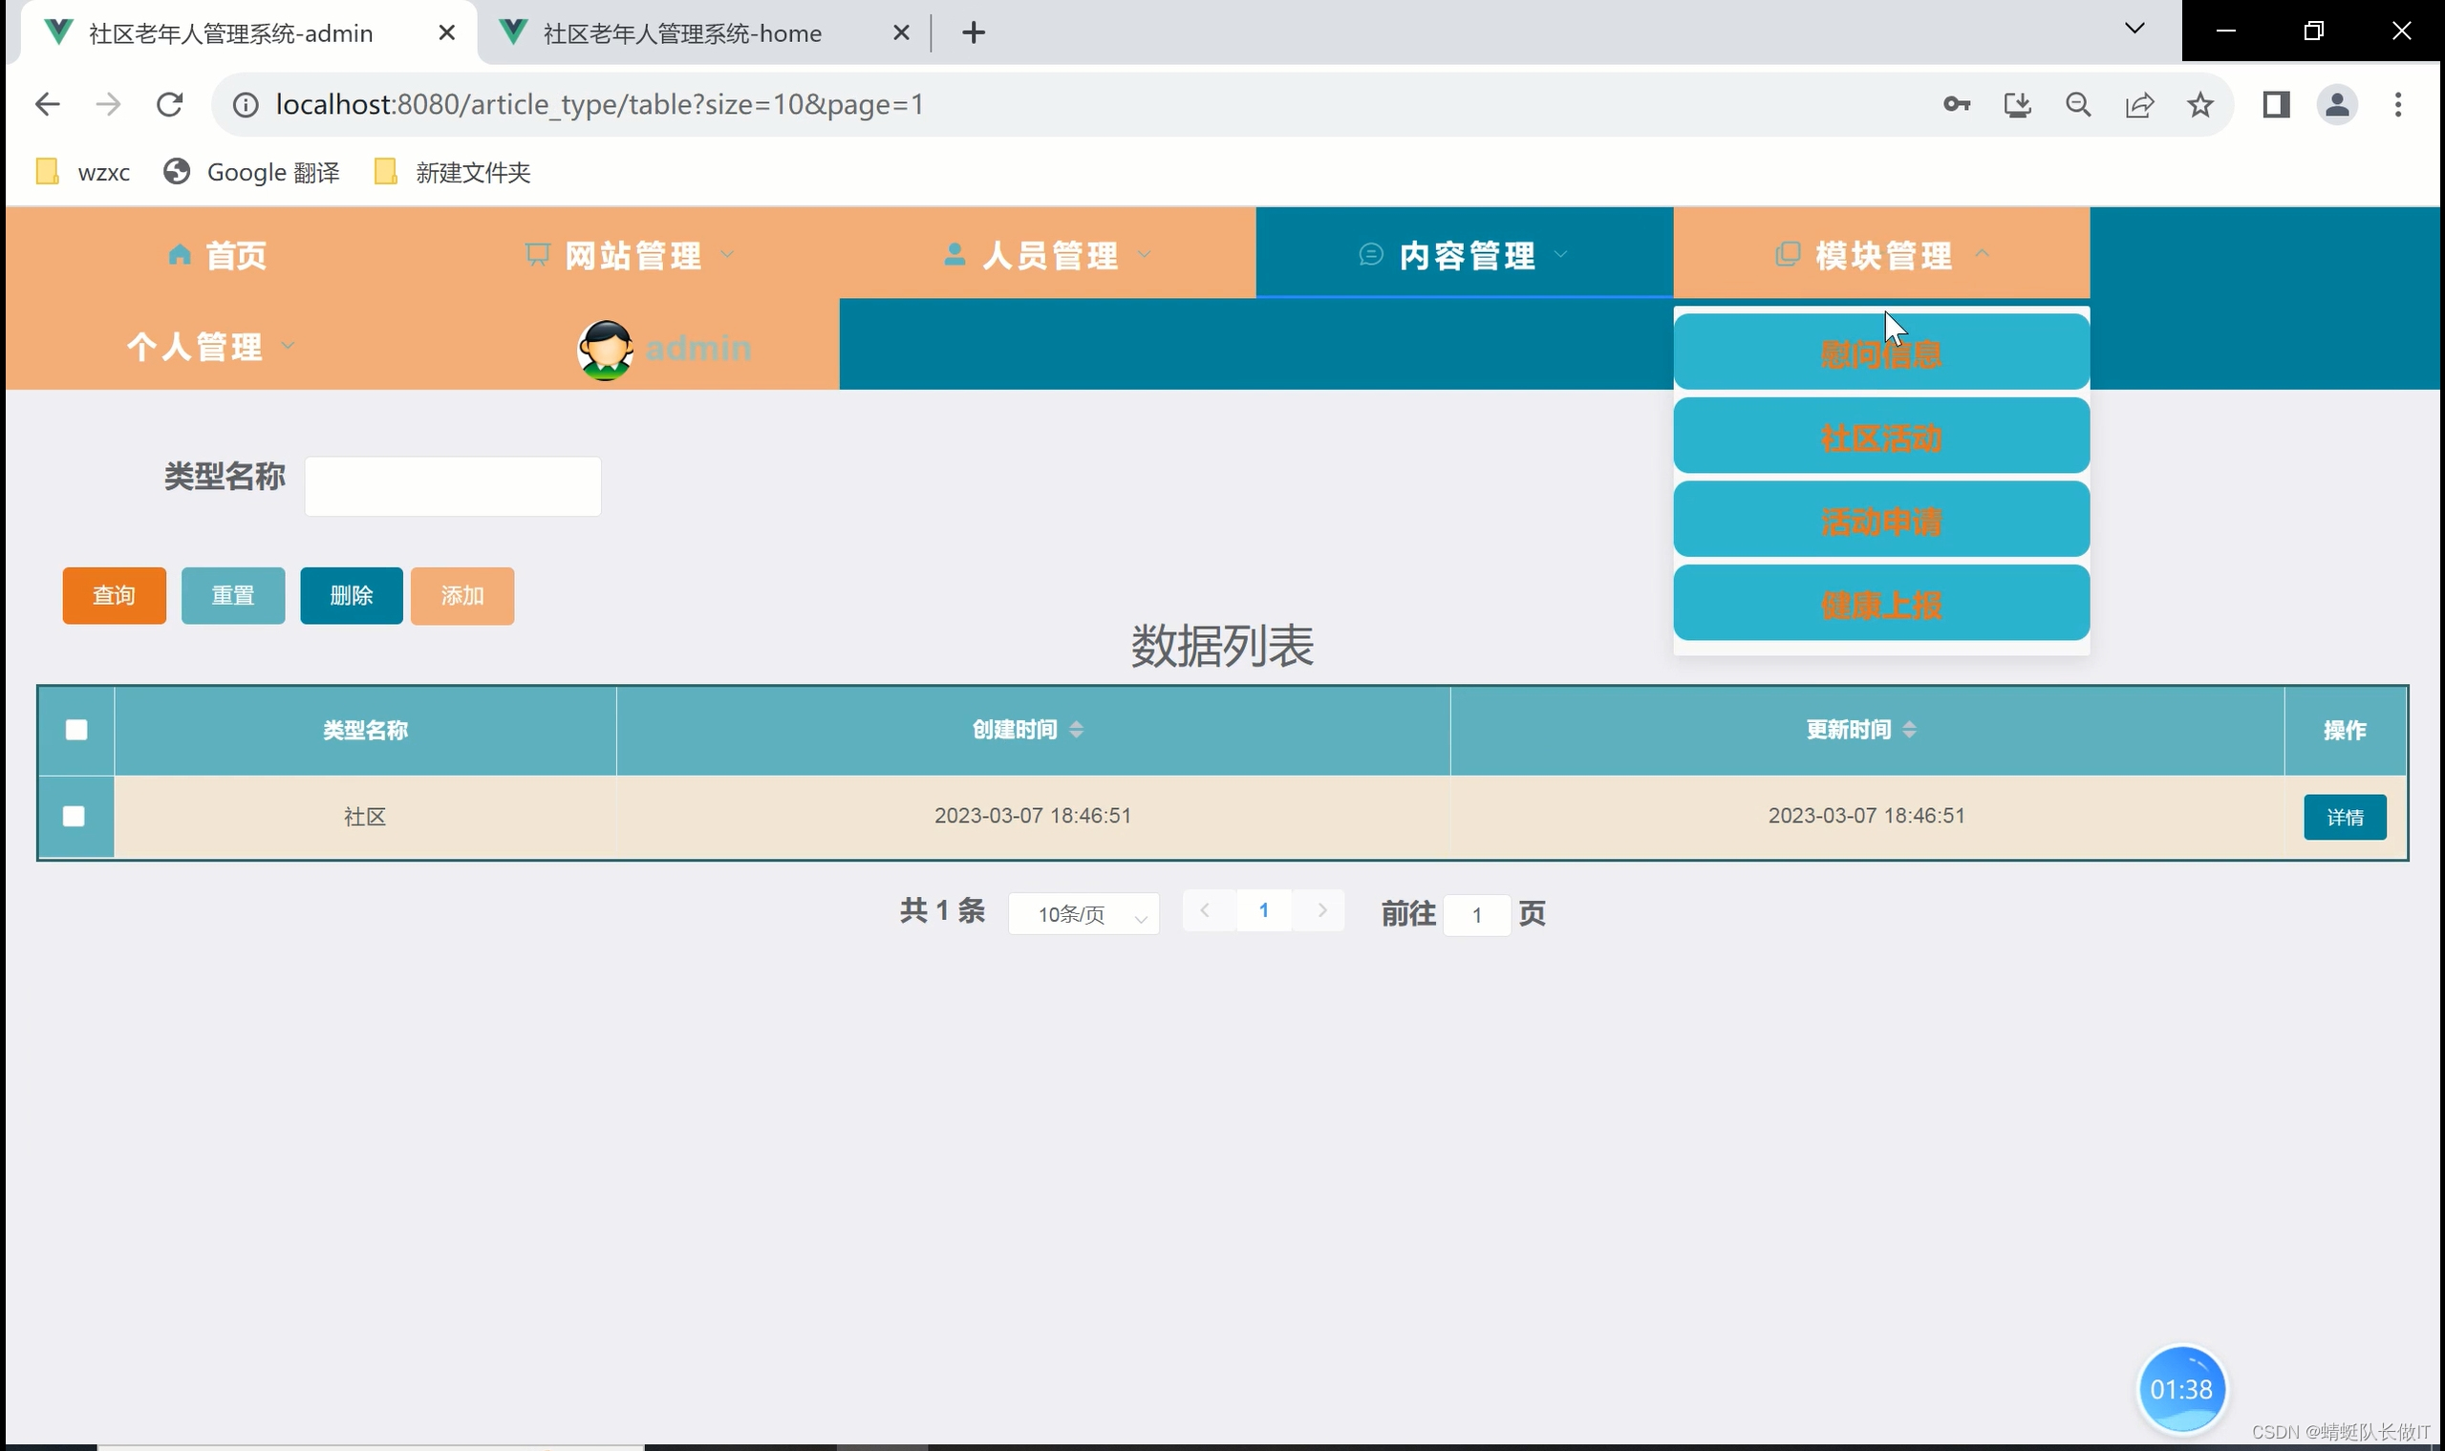Viewport: 2445px width, 1451px height.
Task: Open the password key icon
Action: (1956, 105)
